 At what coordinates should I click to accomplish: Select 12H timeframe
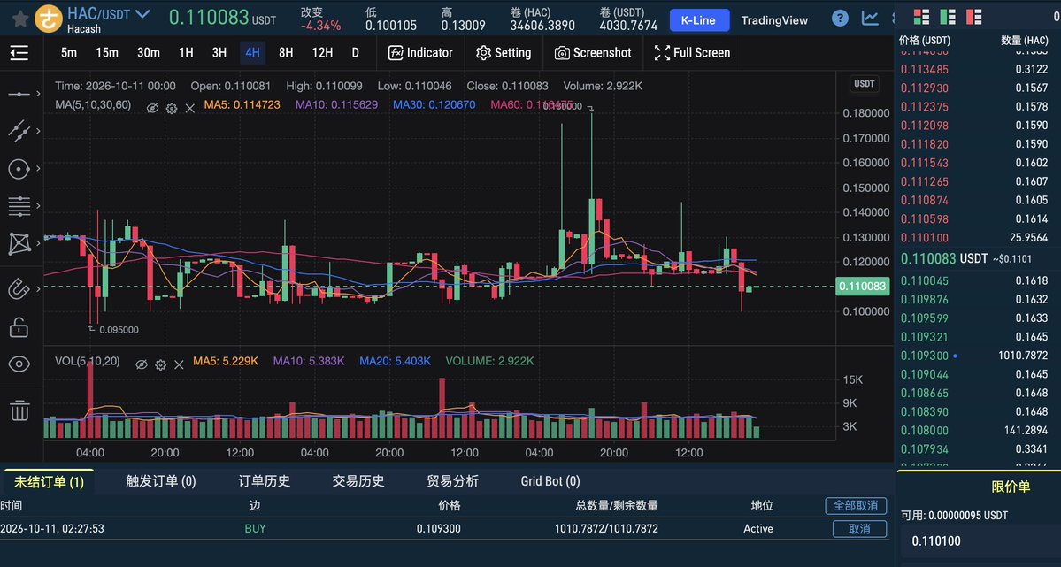point(322,53)
